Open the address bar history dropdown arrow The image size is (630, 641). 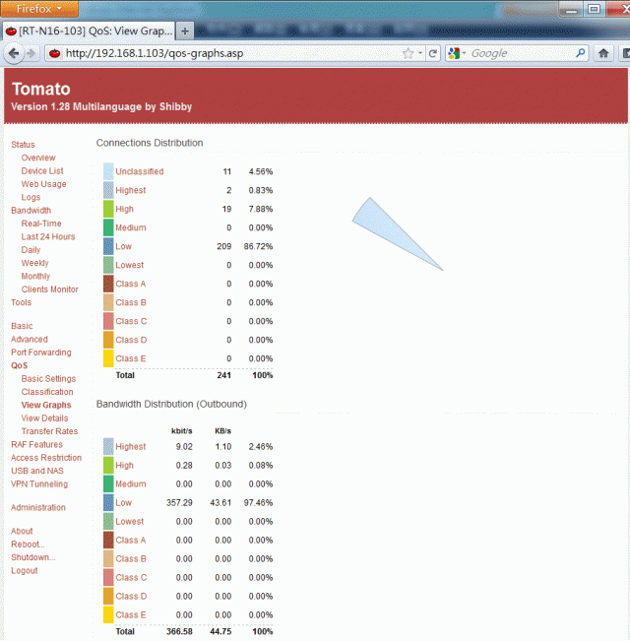point(420,53)
